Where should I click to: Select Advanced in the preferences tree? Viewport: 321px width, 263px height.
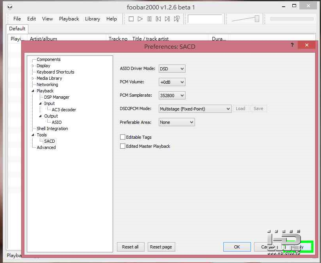pos(46,147)
